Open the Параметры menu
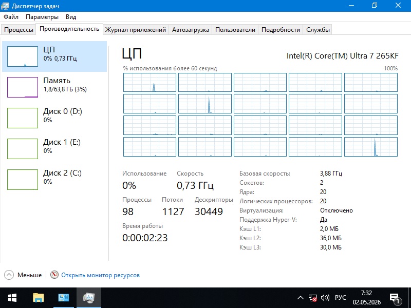The width and height of the screenshot is (411, 308). coord(42,17)
